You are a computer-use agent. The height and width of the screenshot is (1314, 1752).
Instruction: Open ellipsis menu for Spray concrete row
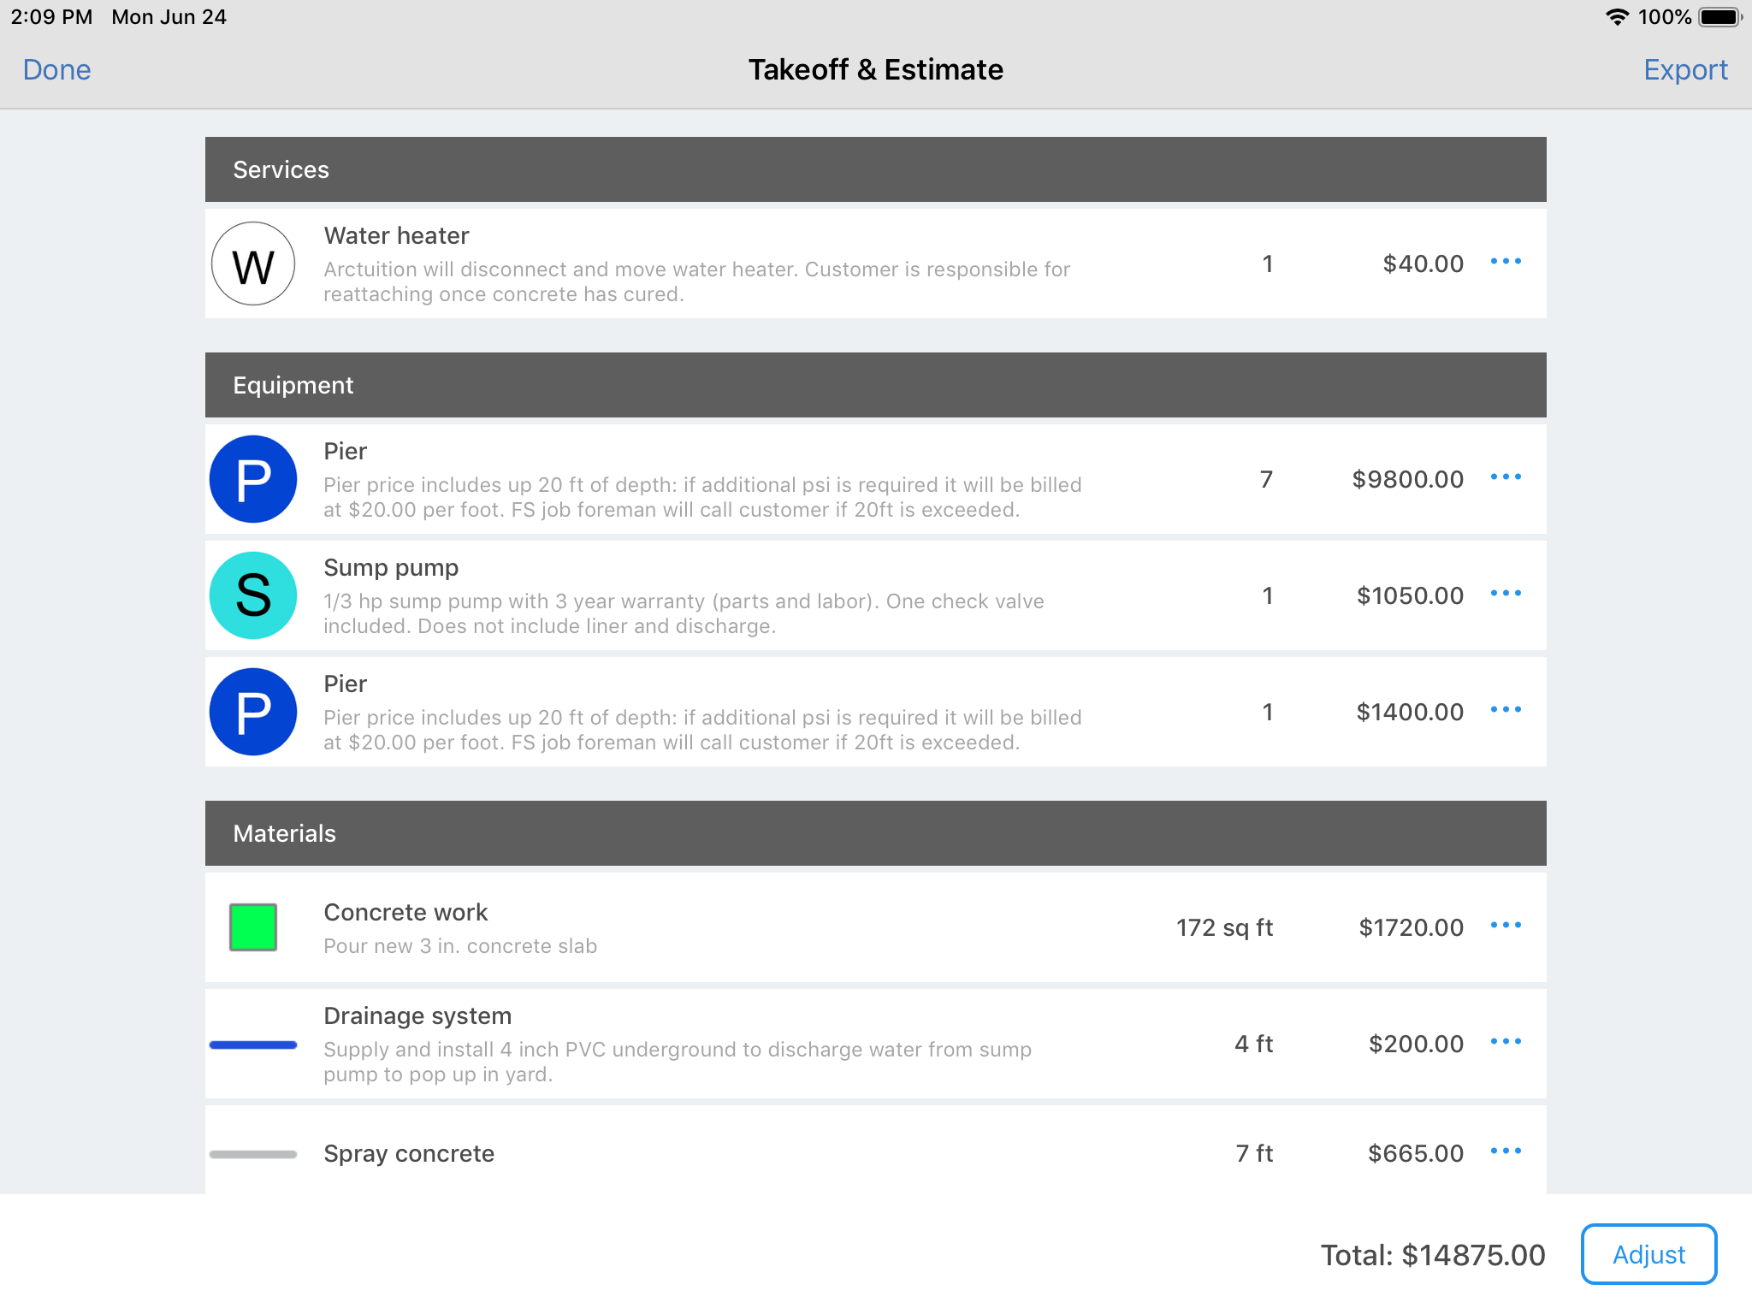click(x=1506, y=1151)
